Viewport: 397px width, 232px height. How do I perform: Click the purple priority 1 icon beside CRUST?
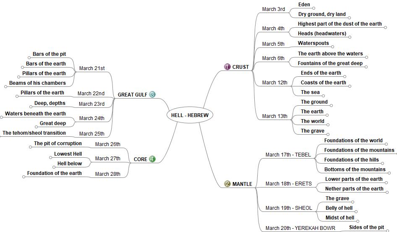[227, 67]
